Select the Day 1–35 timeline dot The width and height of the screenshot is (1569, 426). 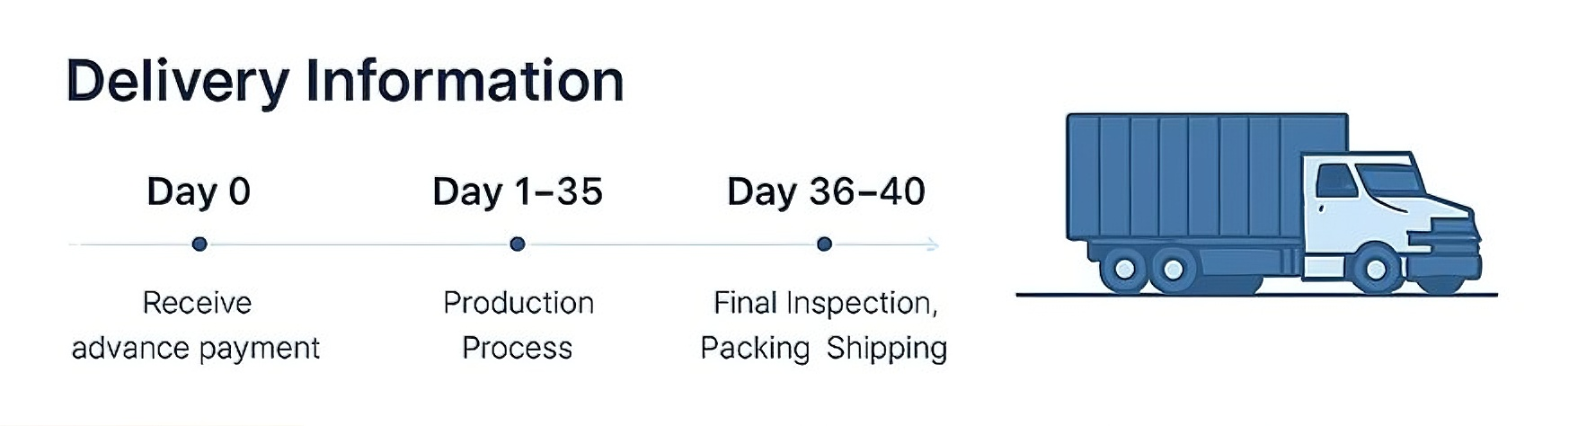coord(517,244)
